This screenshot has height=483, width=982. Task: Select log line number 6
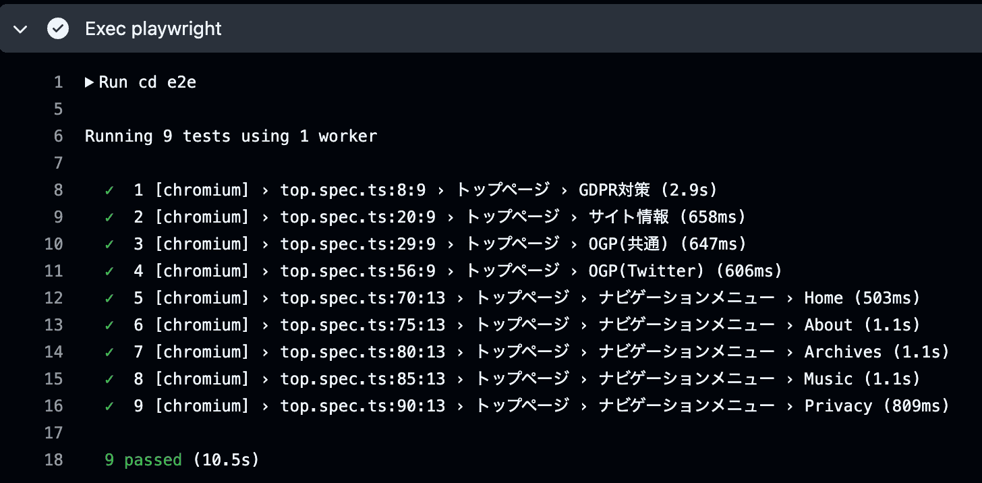click(57, 136)
